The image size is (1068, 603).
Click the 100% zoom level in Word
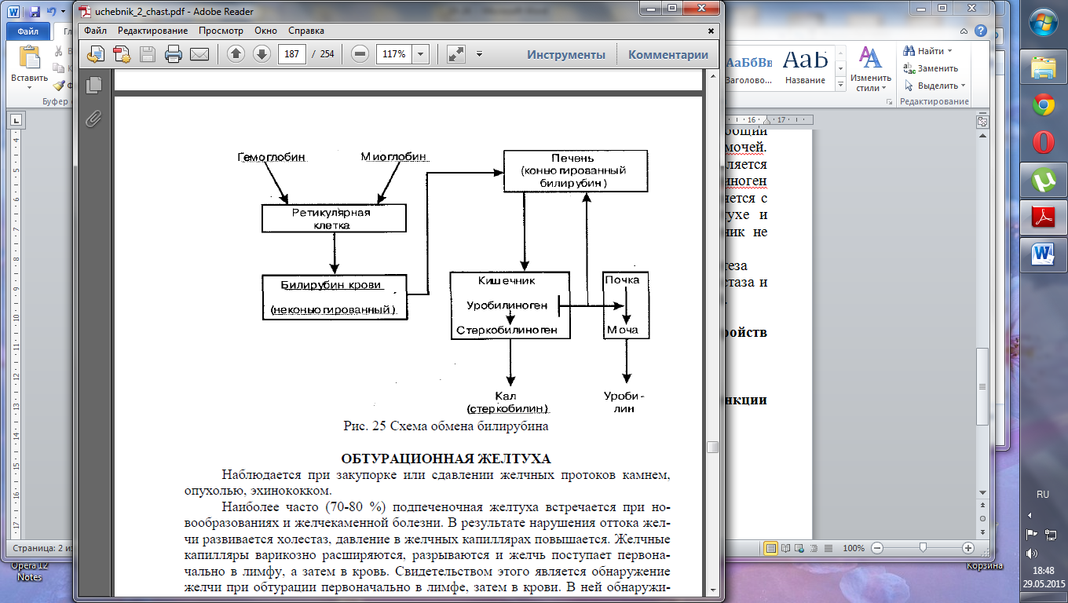[854, 548]
